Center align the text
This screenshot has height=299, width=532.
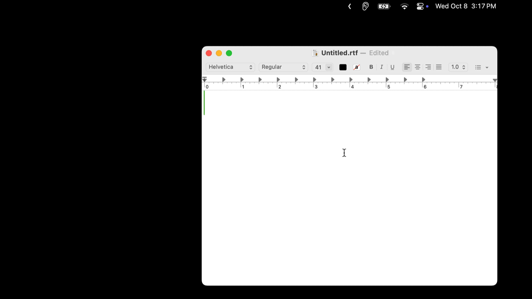click(x=417, y=67)
